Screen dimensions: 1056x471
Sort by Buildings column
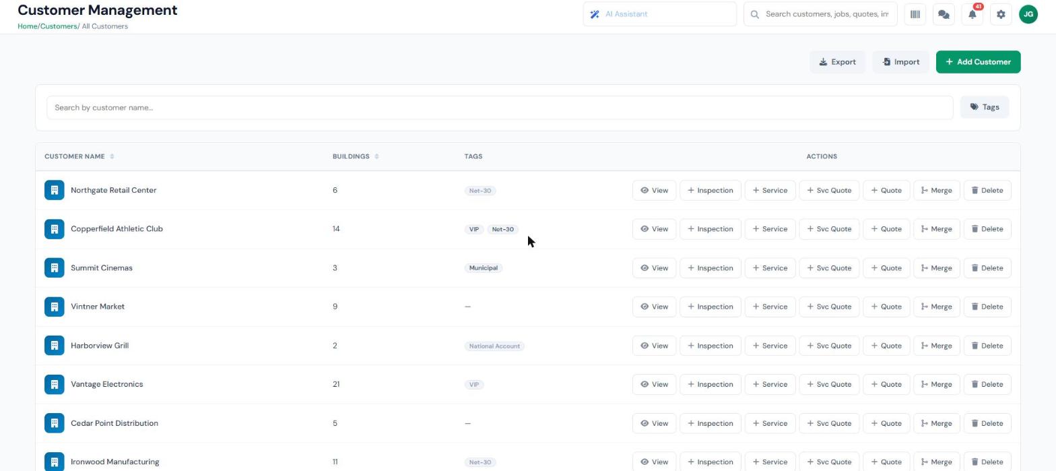pyautogui.click(x=356, y=156)
